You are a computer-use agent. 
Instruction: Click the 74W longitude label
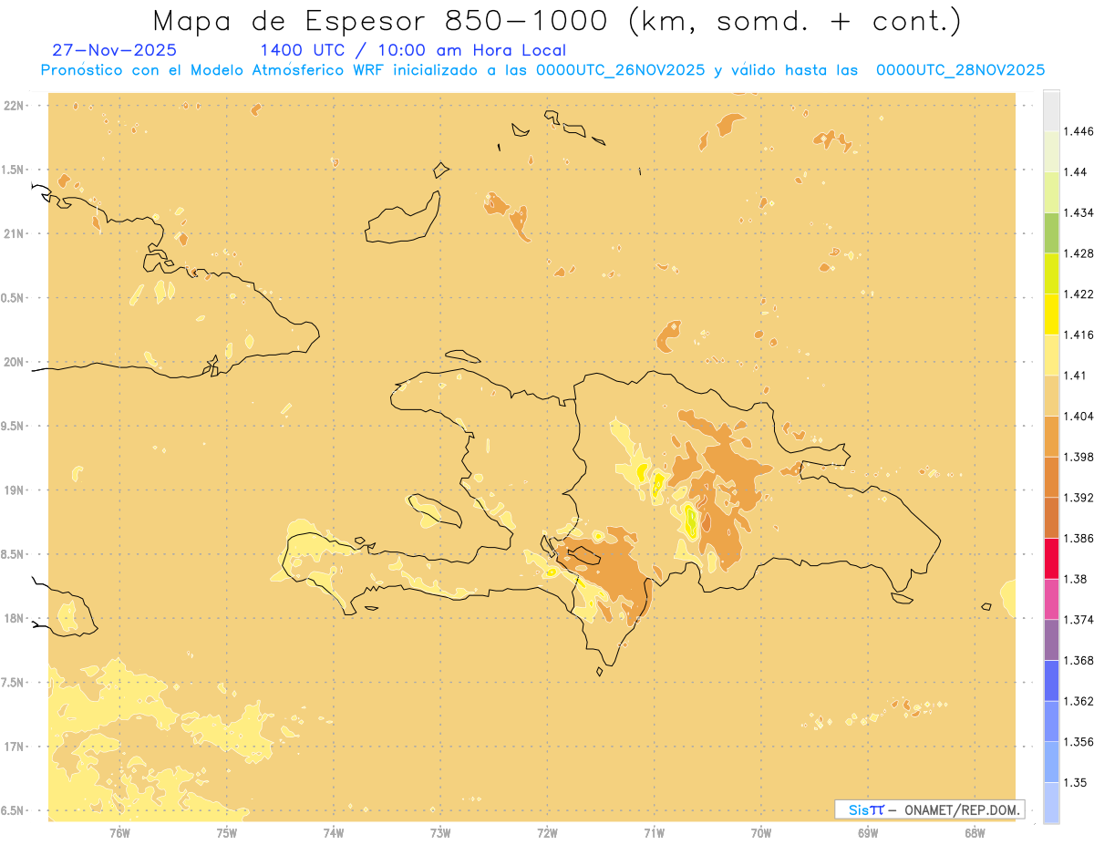click(x=333, y=832)
